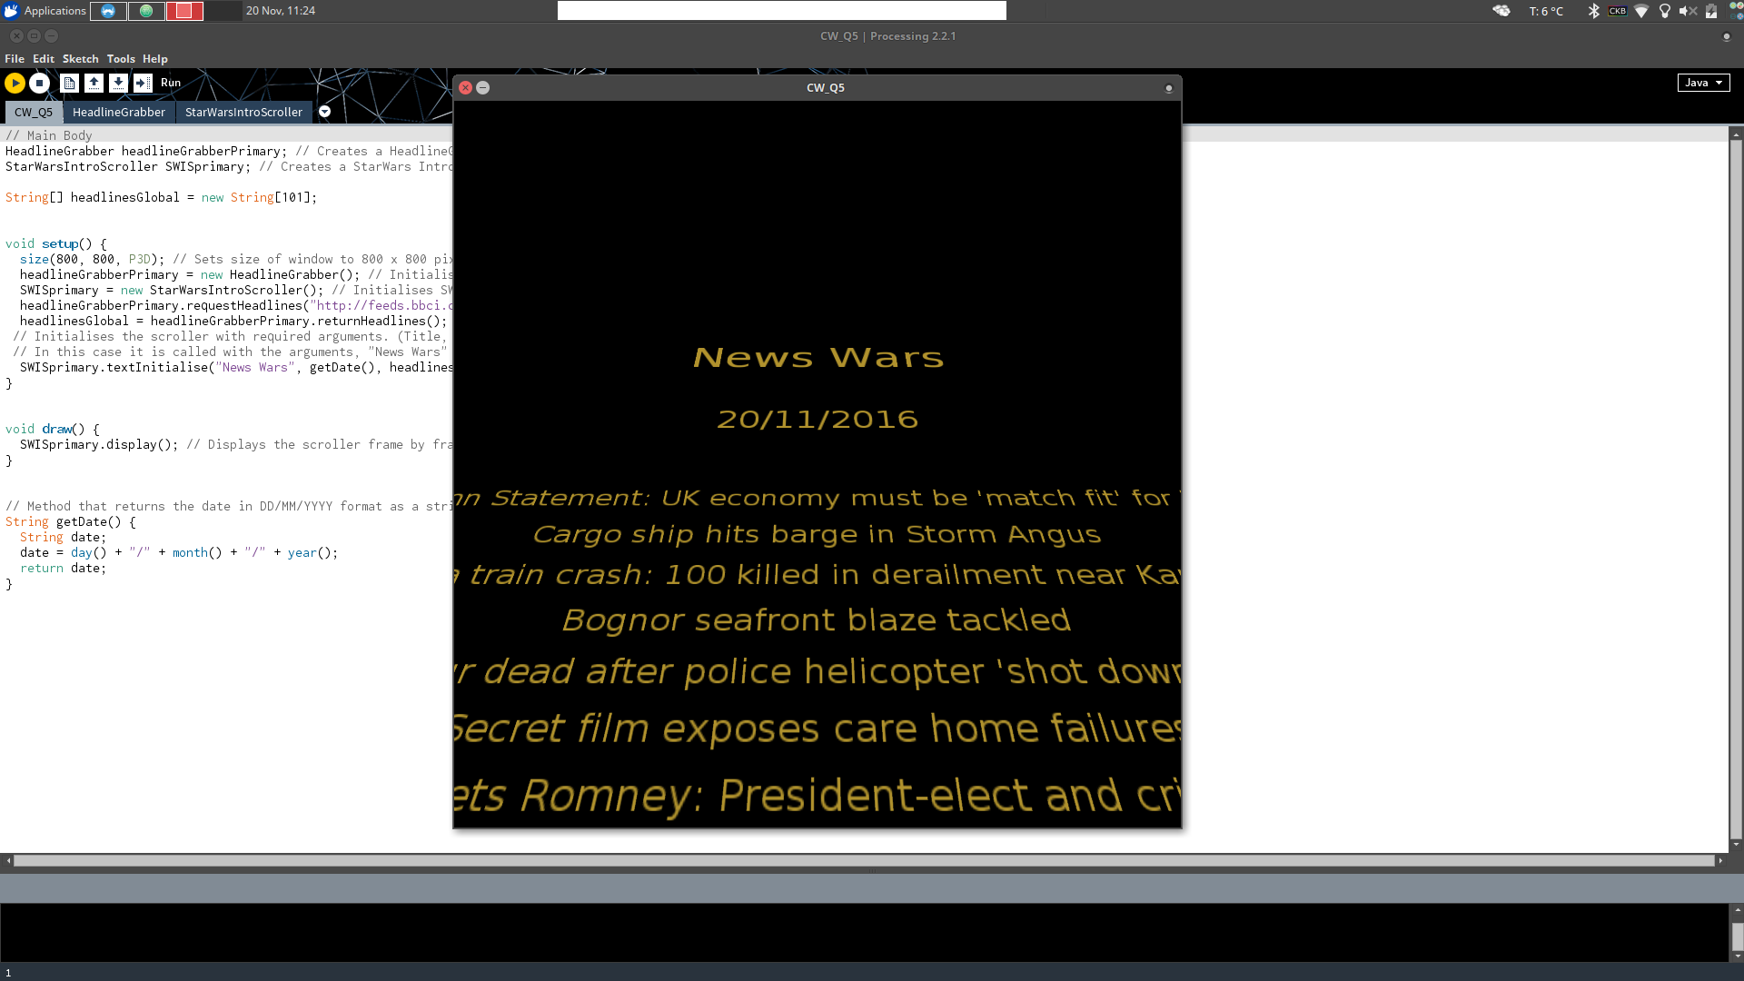1744x981 pixels.
Task: Click the Bluetooth tray icon
Action: coord(1593,11)
